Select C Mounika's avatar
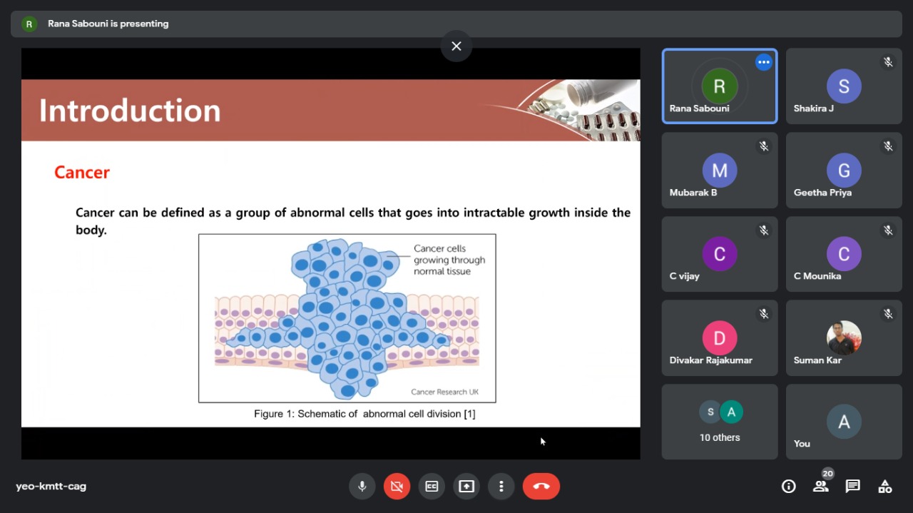913x513 pixels. [844, 254]
